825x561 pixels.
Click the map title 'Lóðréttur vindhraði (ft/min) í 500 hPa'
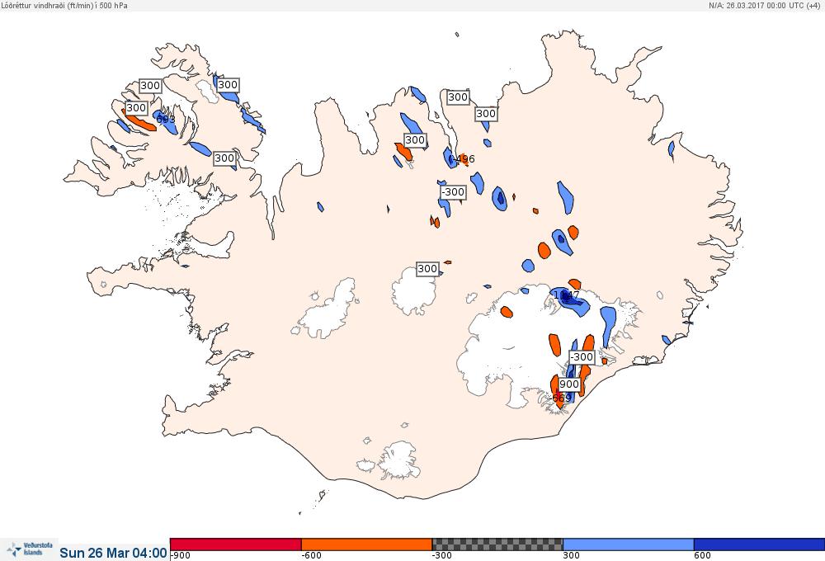pos(64,5)
